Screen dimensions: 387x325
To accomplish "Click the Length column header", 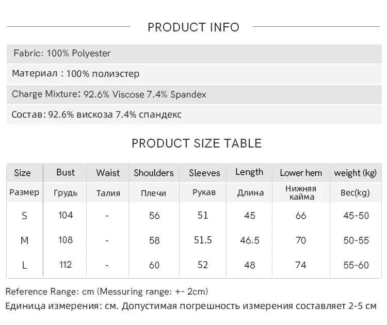I will [x=249, y=172].
